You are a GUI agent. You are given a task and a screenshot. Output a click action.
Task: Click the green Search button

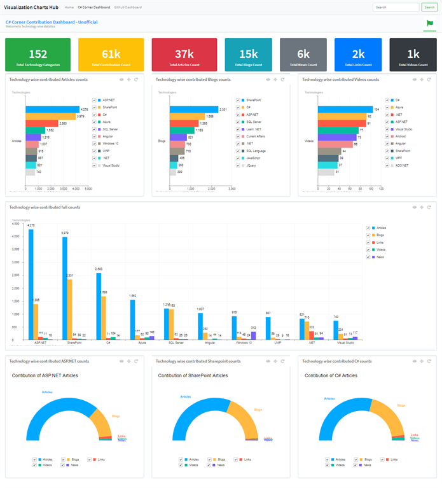tap(429, 7)
